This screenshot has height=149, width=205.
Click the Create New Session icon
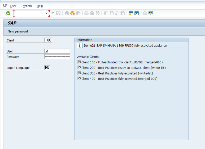(131, 13)
